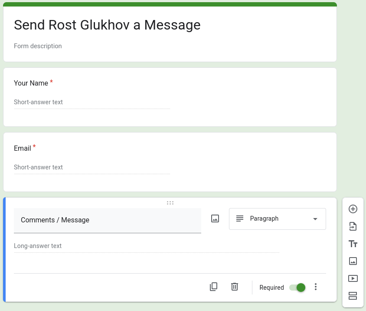Click the Form description field
366x311 pixels.
tap(38, 46)
